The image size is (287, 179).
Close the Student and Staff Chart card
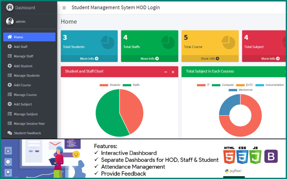tap(173, 72)
